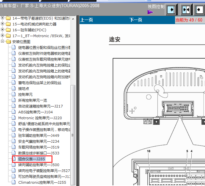
Task: Click page icon beside Climatronic控制单元—J255
Action: (x=14, y=182)
